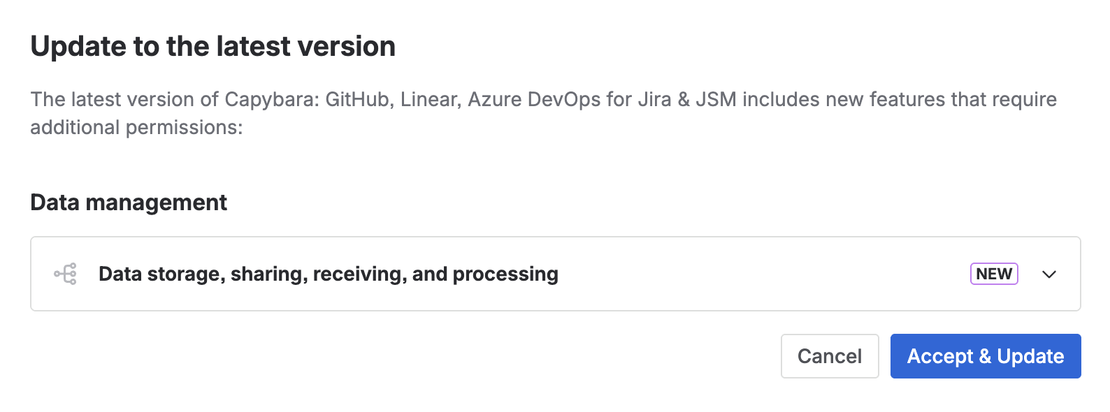Click the purple-outlined NEW label
This screenshot has width=1110, height=412.
pos(994,274)
